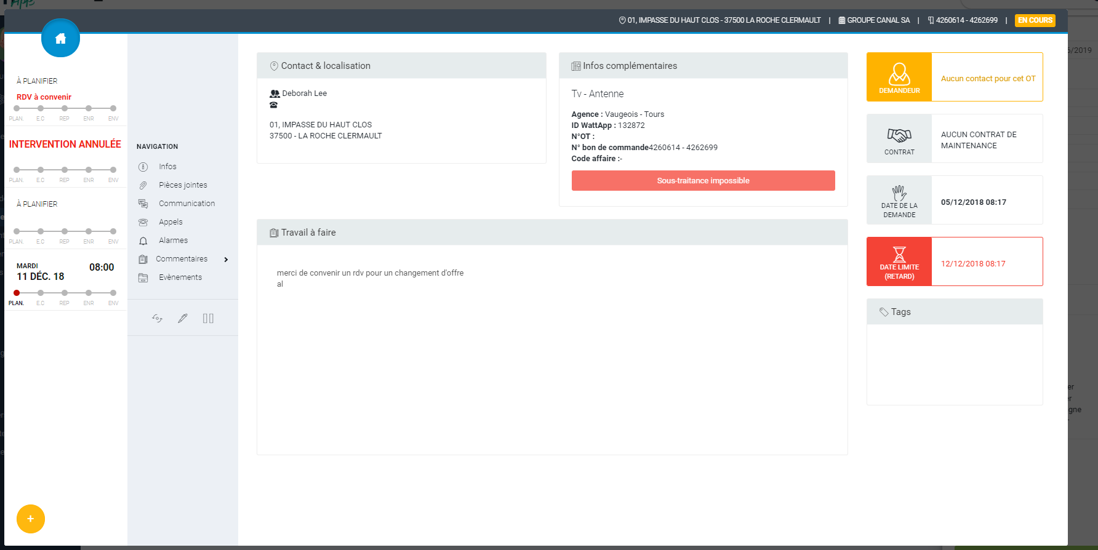Open the Infos navigation item
The height and width of the screenshot is (550, 1098).
point(167,167)
